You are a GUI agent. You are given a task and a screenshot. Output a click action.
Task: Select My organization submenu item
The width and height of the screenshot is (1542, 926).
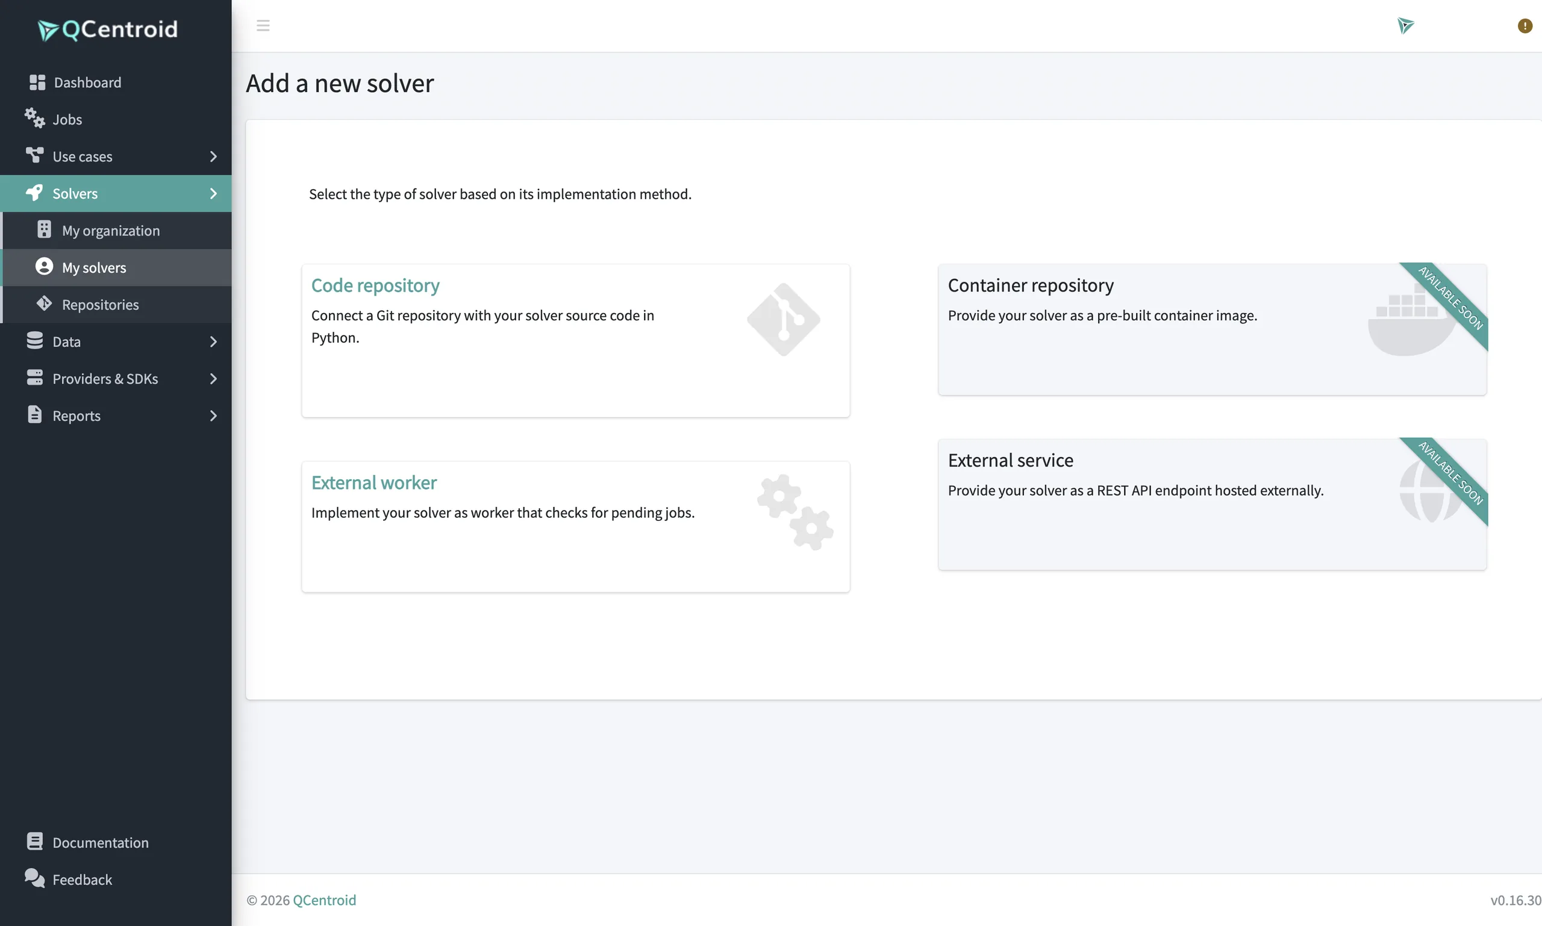[117, 231]
